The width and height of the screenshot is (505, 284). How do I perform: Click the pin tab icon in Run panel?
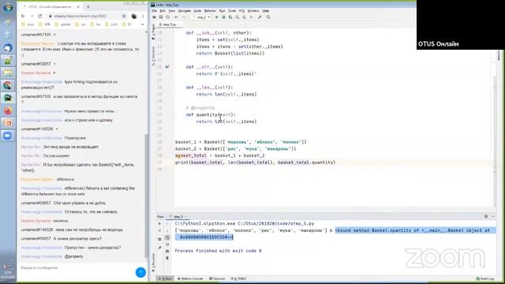point(159,248)
